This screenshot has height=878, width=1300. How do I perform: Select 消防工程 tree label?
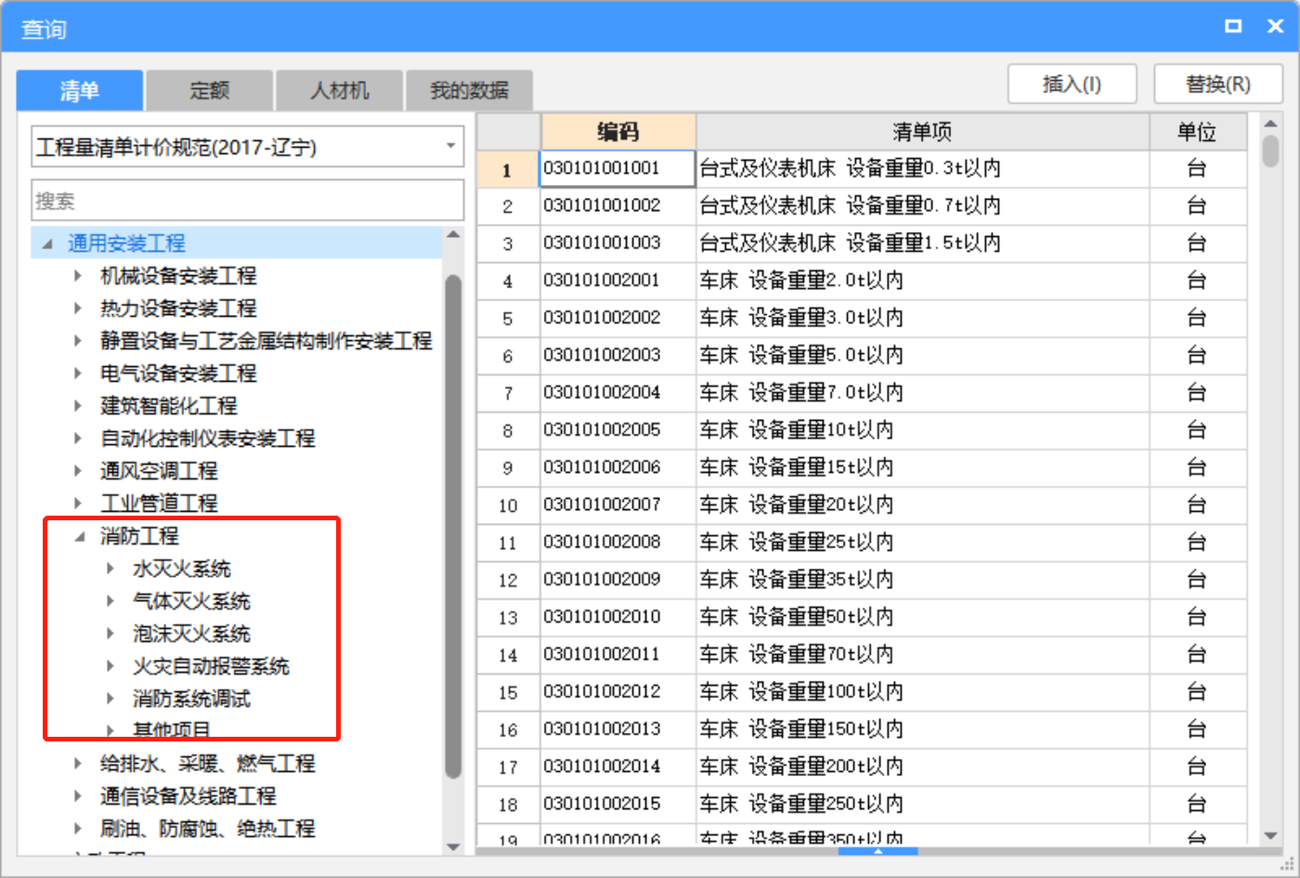tap(139, 536)
